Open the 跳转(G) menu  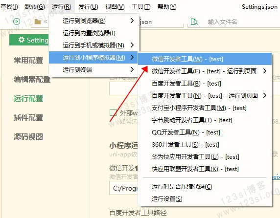(x=35, y=7)
